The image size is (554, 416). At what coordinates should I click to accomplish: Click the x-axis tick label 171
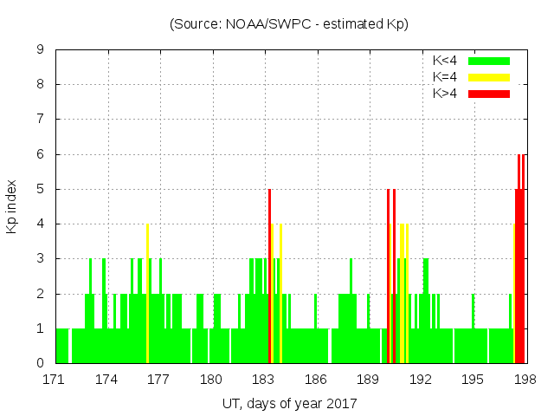[x=55, y=380]
